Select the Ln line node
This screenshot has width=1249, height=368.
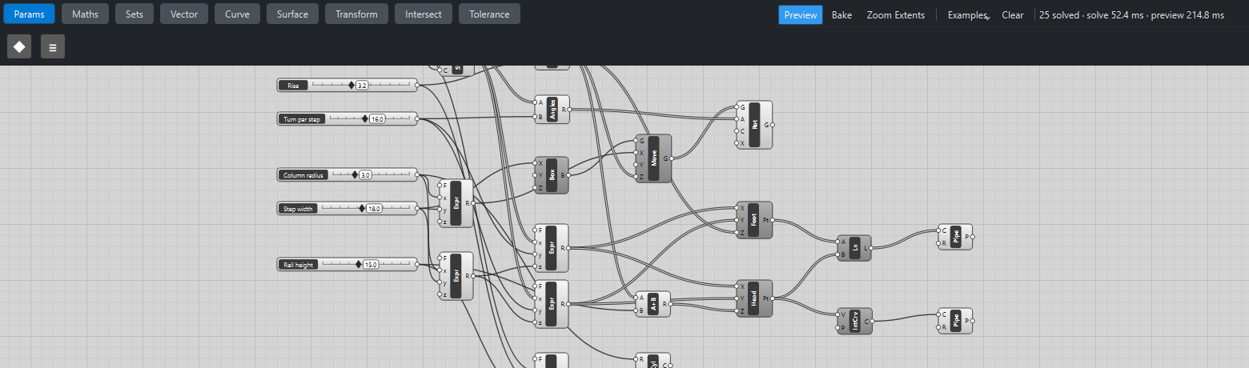(854, 248)
